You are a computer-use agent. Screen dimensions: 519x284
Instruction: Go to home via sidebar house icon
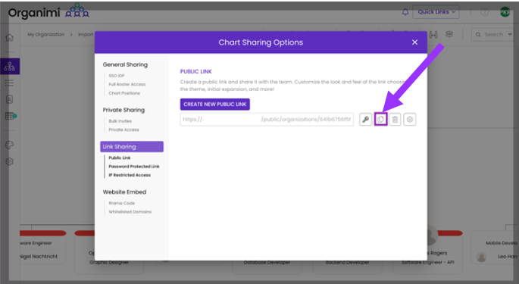(x=10, y=37)
